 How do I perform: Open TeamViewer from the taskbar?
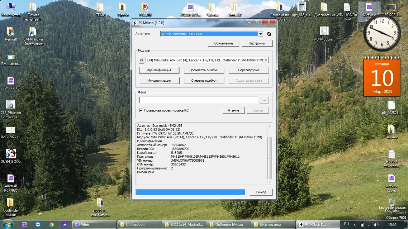(38, 224)
